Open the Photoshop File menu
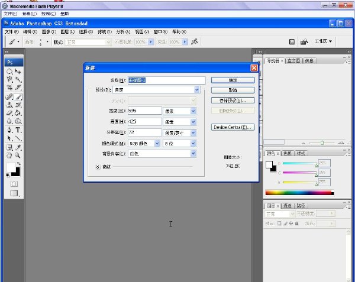Viewport: 355px width, 282px height. [x=12, y=32]
